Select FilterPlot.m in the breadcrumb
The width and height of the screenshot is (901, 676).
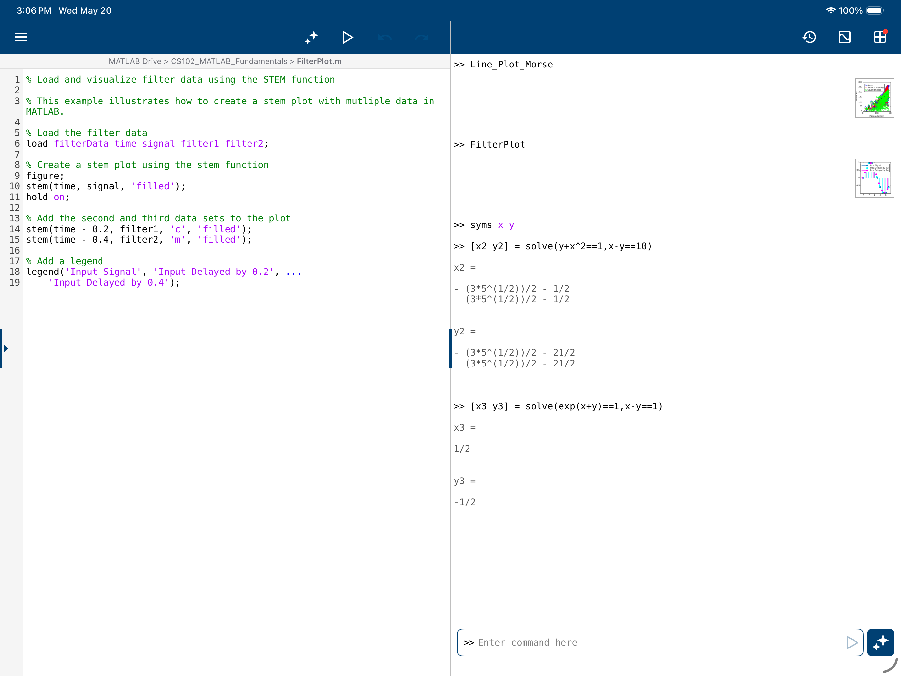point(319,61)
